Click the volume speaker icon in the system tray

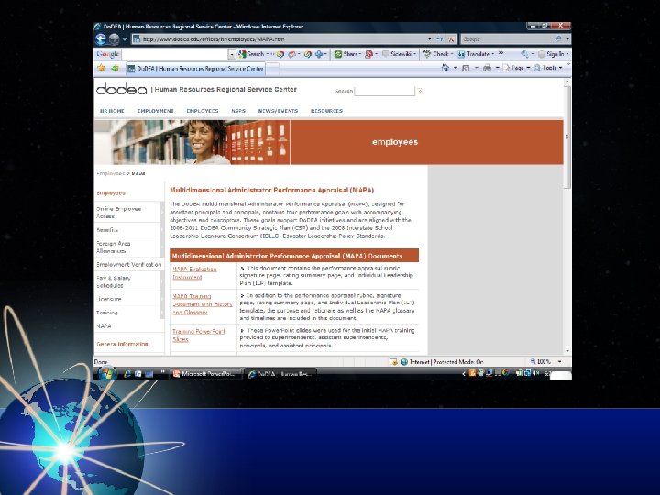point(536,373)
